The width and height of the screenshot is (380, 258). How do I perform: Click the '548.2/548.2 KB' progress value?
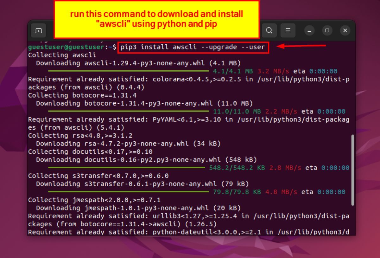pyautogui.click(x=237, y=168)
